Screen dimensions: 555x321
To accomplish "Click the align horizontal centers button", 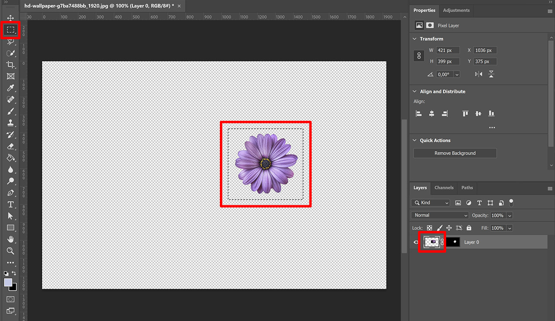I will pyautogui.click(x=431, y=114).
